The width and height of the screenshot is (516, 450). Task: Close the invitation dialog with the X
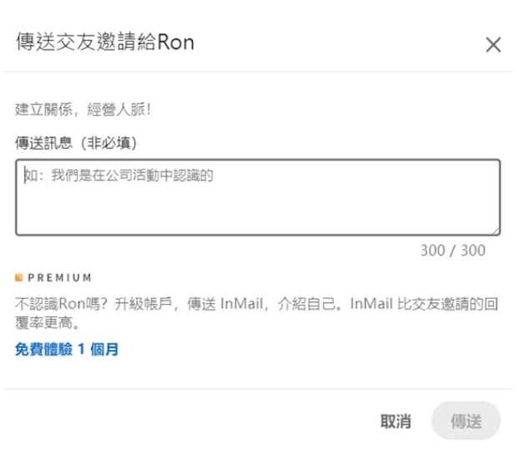coord(493,45)
